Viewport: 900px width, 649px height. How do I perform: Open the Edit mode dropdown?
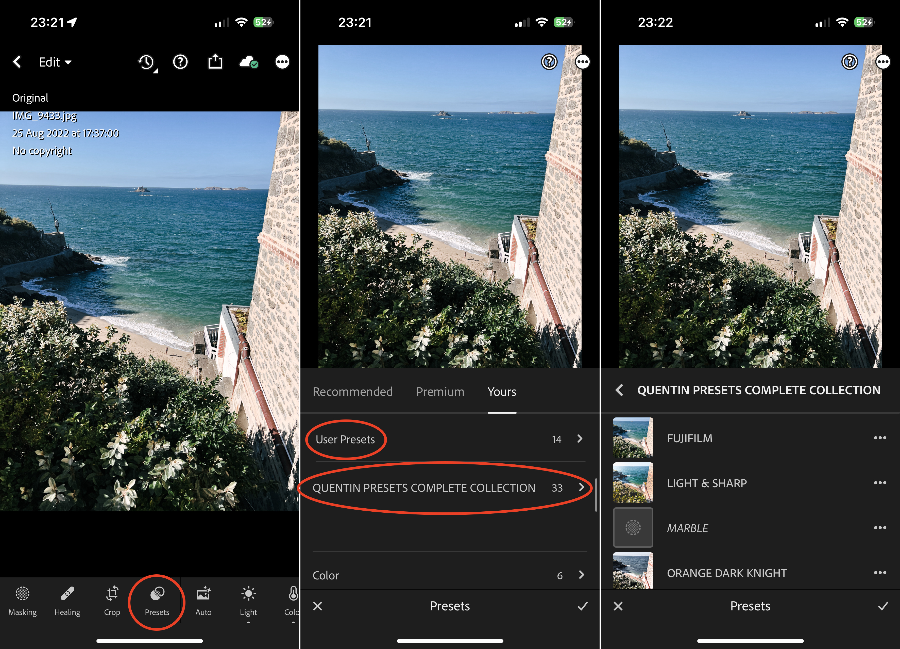[55, 62]
